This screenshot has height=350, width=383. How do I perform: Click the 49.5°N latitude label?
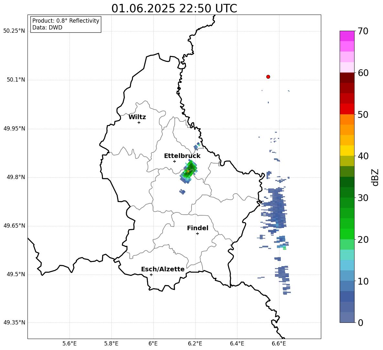[16, 274]
